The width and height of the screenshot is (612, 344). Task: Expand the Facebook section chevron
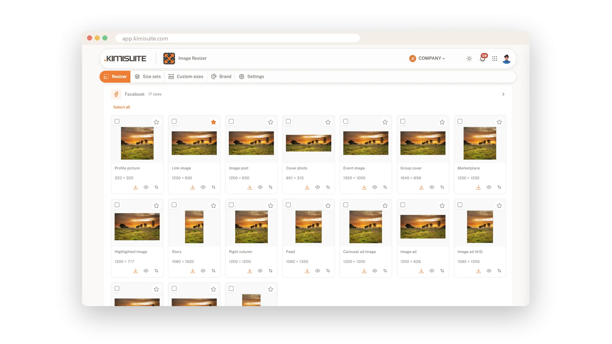pyautogui.click(x=503, y=94)
